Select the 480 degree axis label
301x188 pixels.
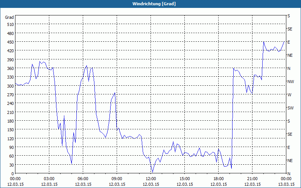click(x=11, y=33)
